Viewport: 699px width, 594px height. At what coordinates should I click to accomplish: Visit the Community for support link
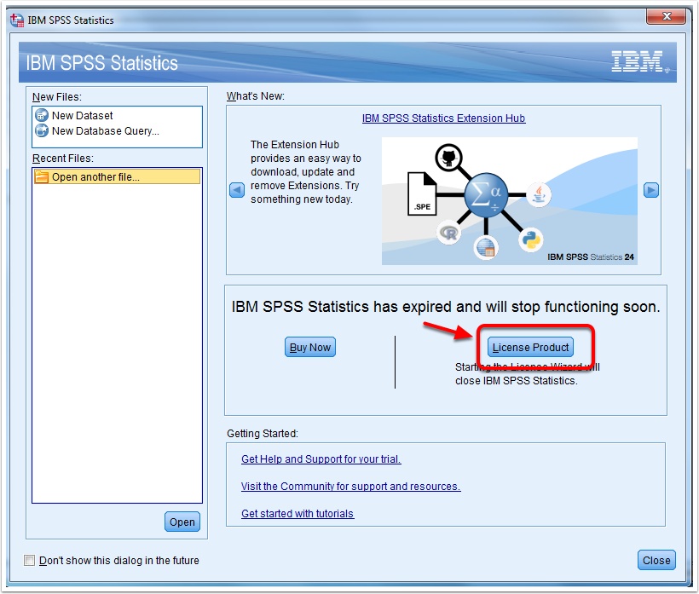click(351, 486)
